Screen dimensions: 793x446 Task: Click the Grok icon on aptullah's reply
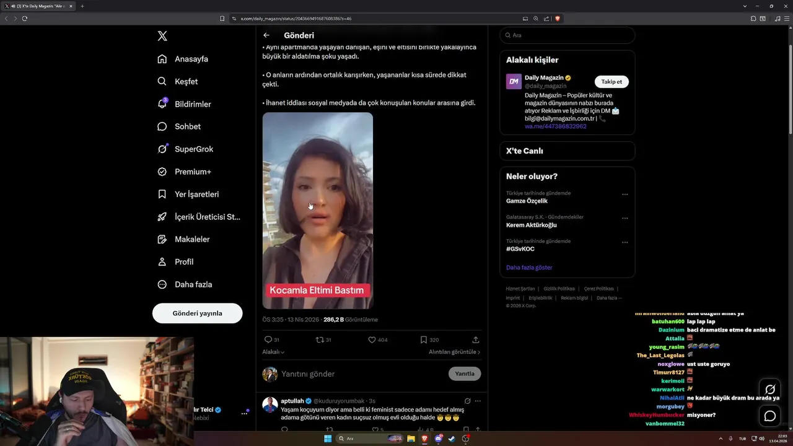click(468, 401)
